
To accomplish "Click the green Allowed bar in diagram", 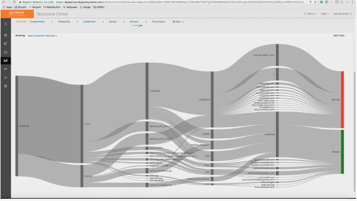I will point(342,152).
